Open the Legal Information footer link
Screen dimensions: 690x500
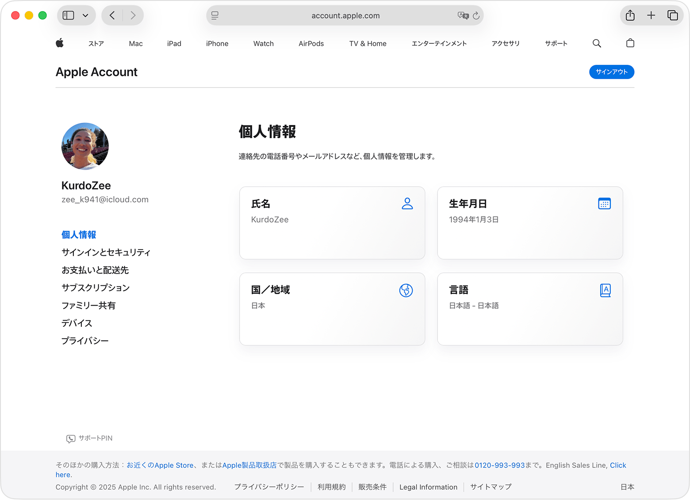[x=428, y=487]
